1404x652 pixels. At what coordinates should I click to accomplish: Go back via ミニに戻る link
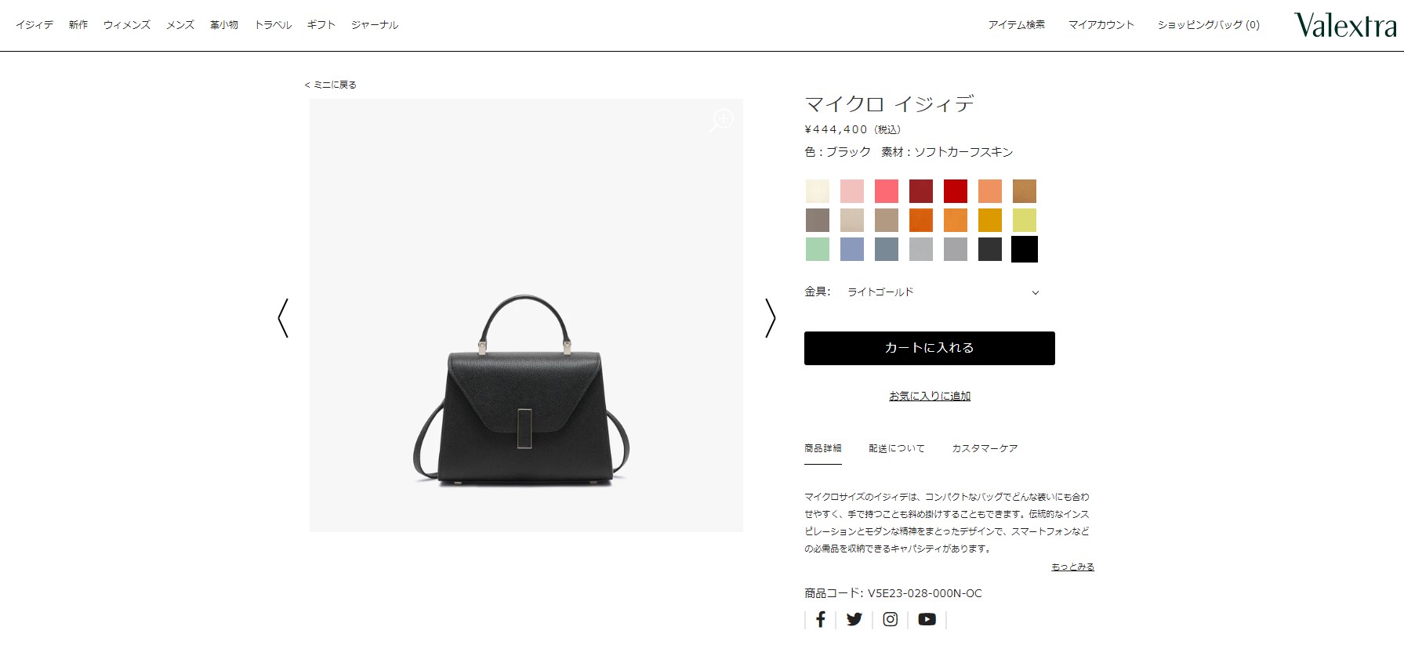click(331, 85)
